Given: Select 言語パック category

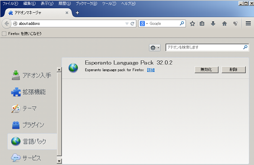Looking at the screenshot, I should tap(33, 141).
